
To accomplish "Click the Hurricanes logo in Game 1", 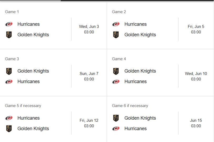I will 9,24.
